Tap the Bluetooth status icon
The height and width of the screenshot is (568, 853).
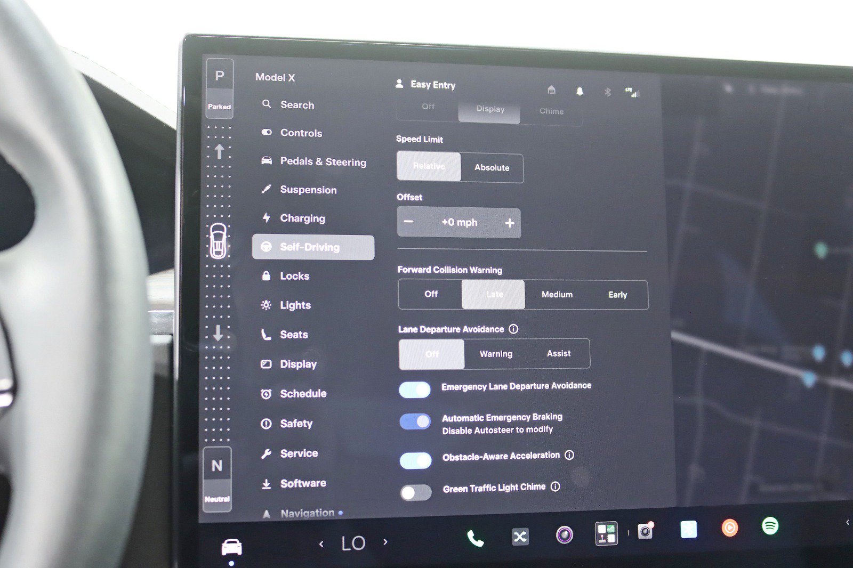[x=607, y=92]
